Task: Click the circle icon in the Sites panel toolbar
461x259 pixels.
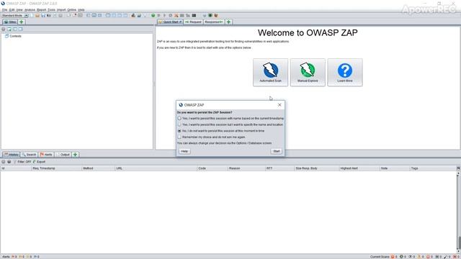Action: pyautogui.click(x=3, y=29)
